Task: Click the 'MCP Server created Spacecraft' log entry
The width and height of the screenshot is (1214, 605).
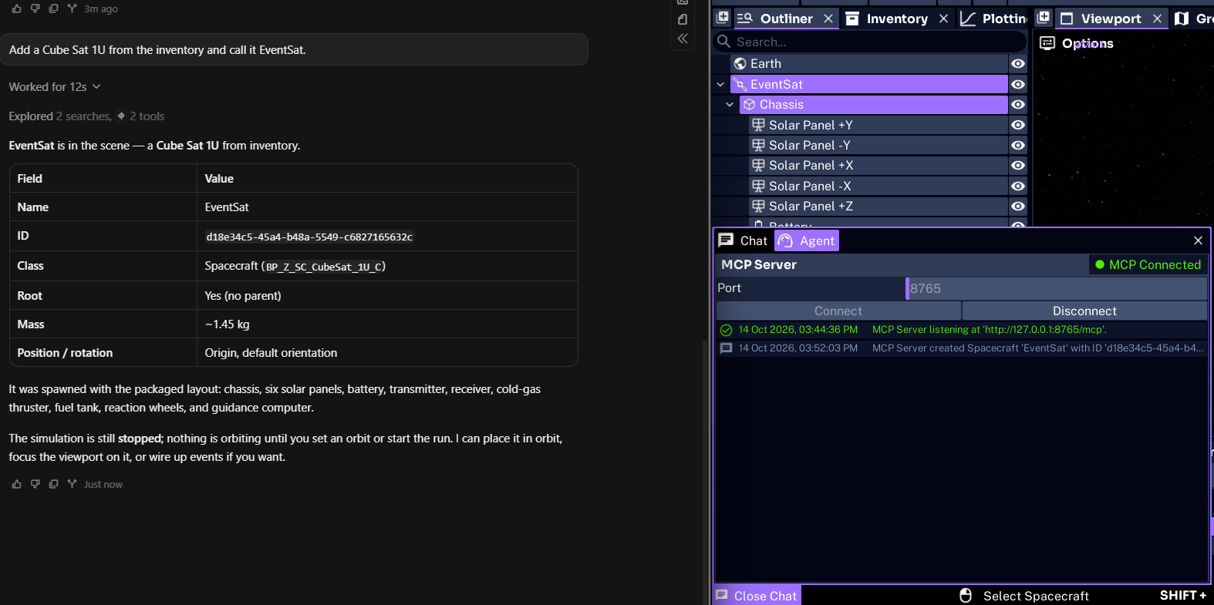Action: tap(962, 348)
